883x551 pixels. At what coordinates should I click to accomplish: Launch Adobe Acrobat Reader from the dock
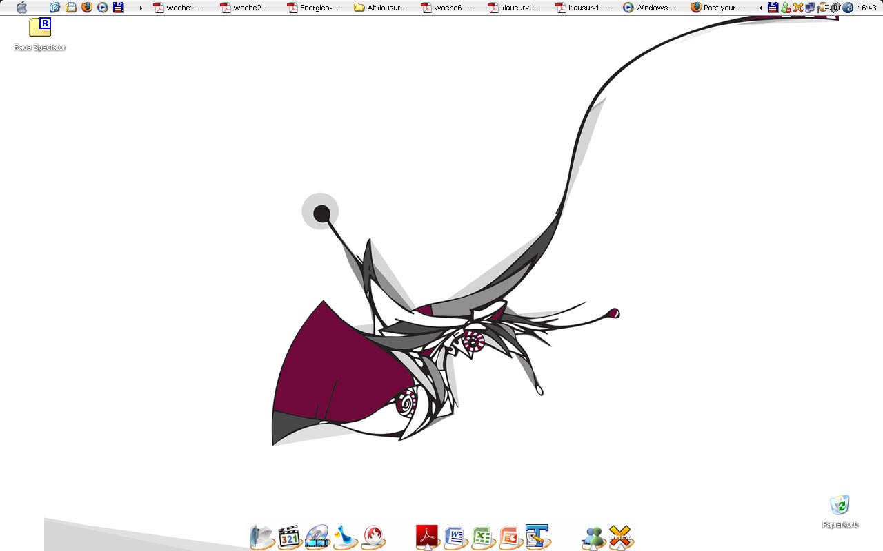pyautogui.click(x=428, y=537)
